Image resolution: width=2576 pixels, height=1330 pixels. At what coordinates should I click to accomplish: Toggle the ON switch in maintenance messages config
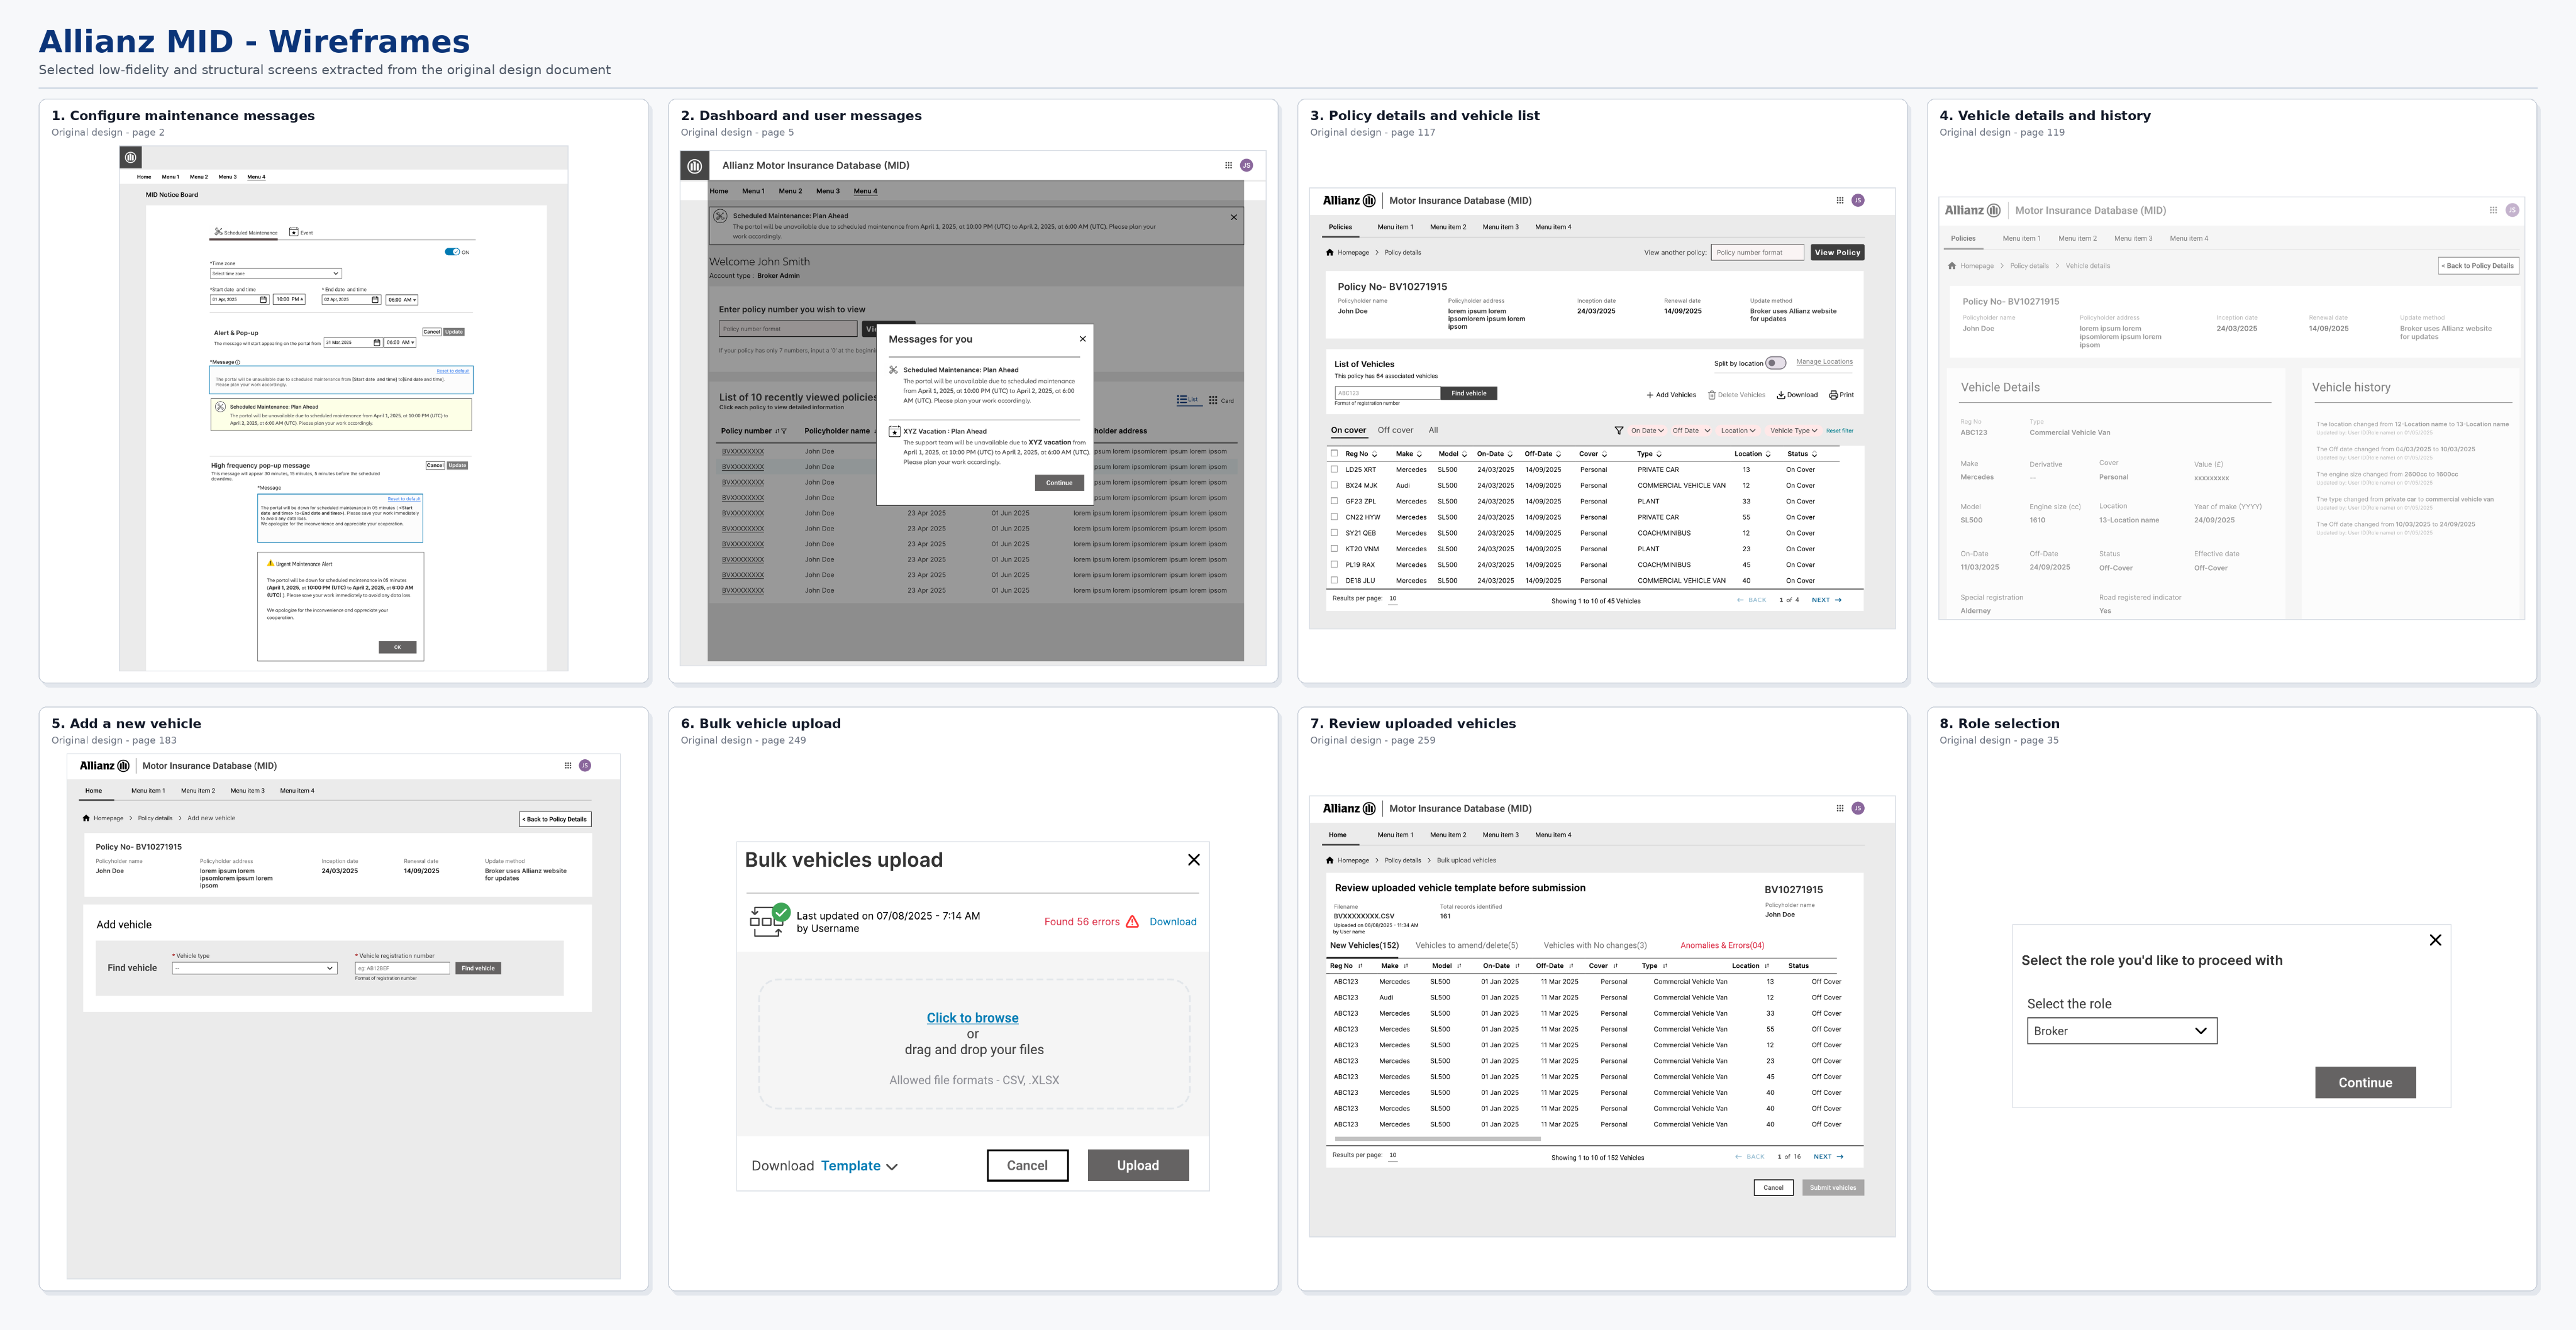(453, 252)
